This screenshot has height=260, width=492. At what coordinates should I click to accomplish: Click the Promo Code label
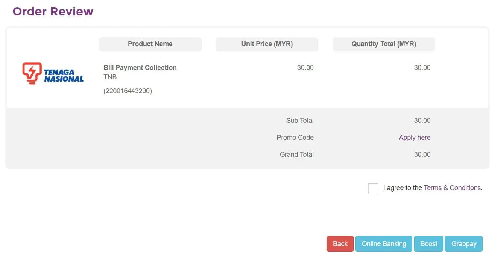(x=295, y=138)
